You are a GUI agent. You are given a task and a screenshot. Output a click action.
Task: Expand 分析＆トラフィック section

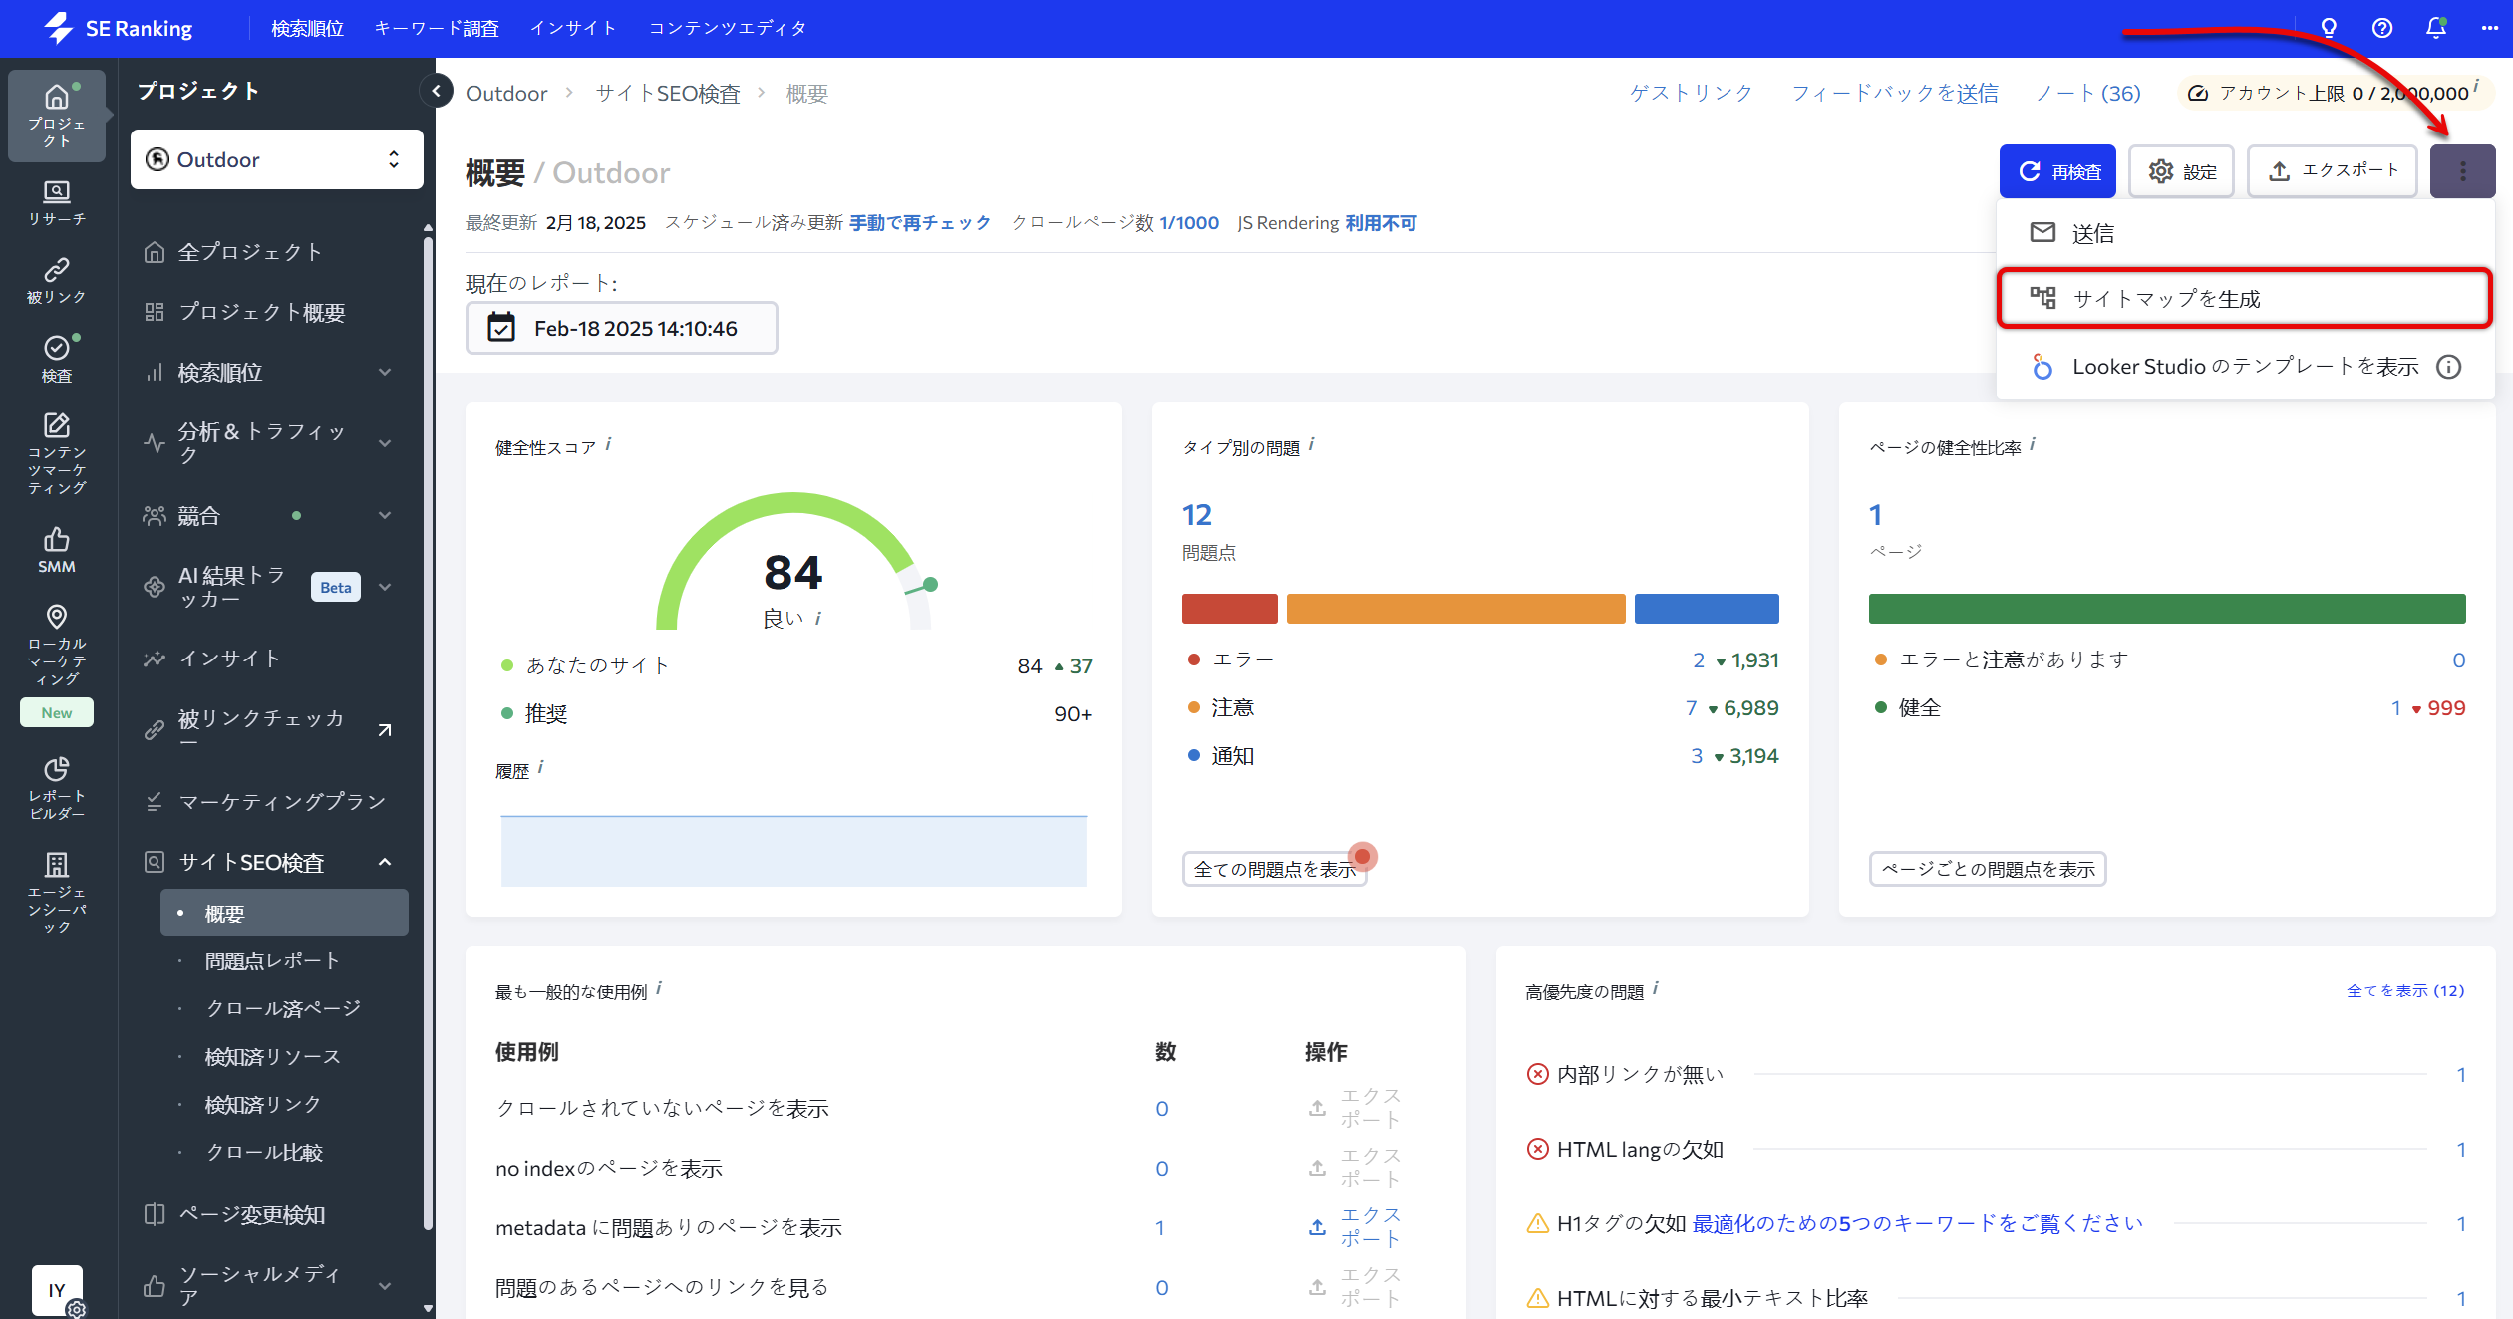click(x=385, y=443)
